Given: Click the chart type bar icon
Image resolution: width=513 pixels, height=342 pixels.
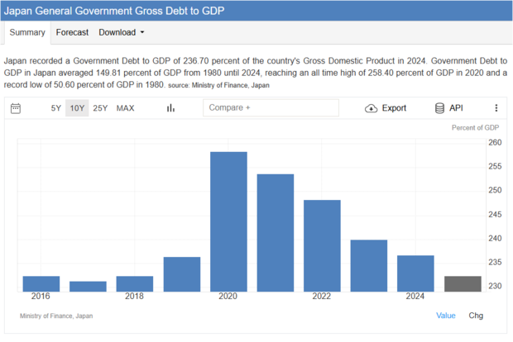Looking at the screenshot, I should coord(170,108).
